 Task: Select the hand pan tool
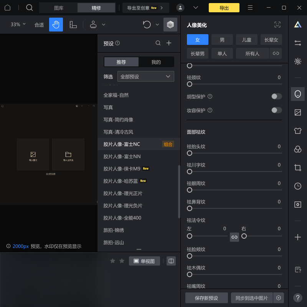tap(56, 25)
